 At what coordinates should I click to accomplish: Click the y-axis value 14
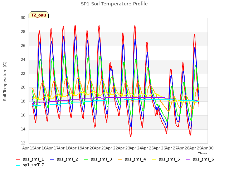(x=23, y=129)
